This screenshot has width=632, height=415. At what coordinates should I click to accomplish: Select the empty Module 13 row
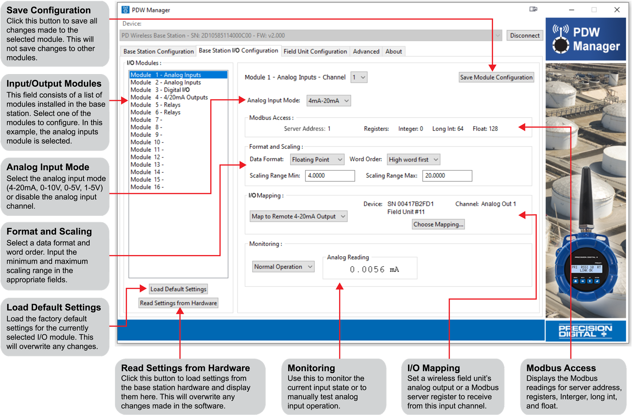pyautogui.click(x=178, y=165)
